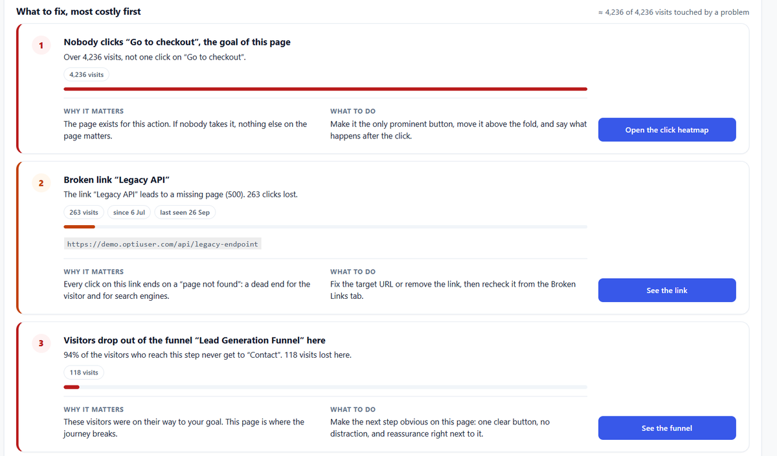Screen dimensions: 777x456
Task: Click advice Make it the only prominent button
Action: pyautogui.click(x=458, y=129)
